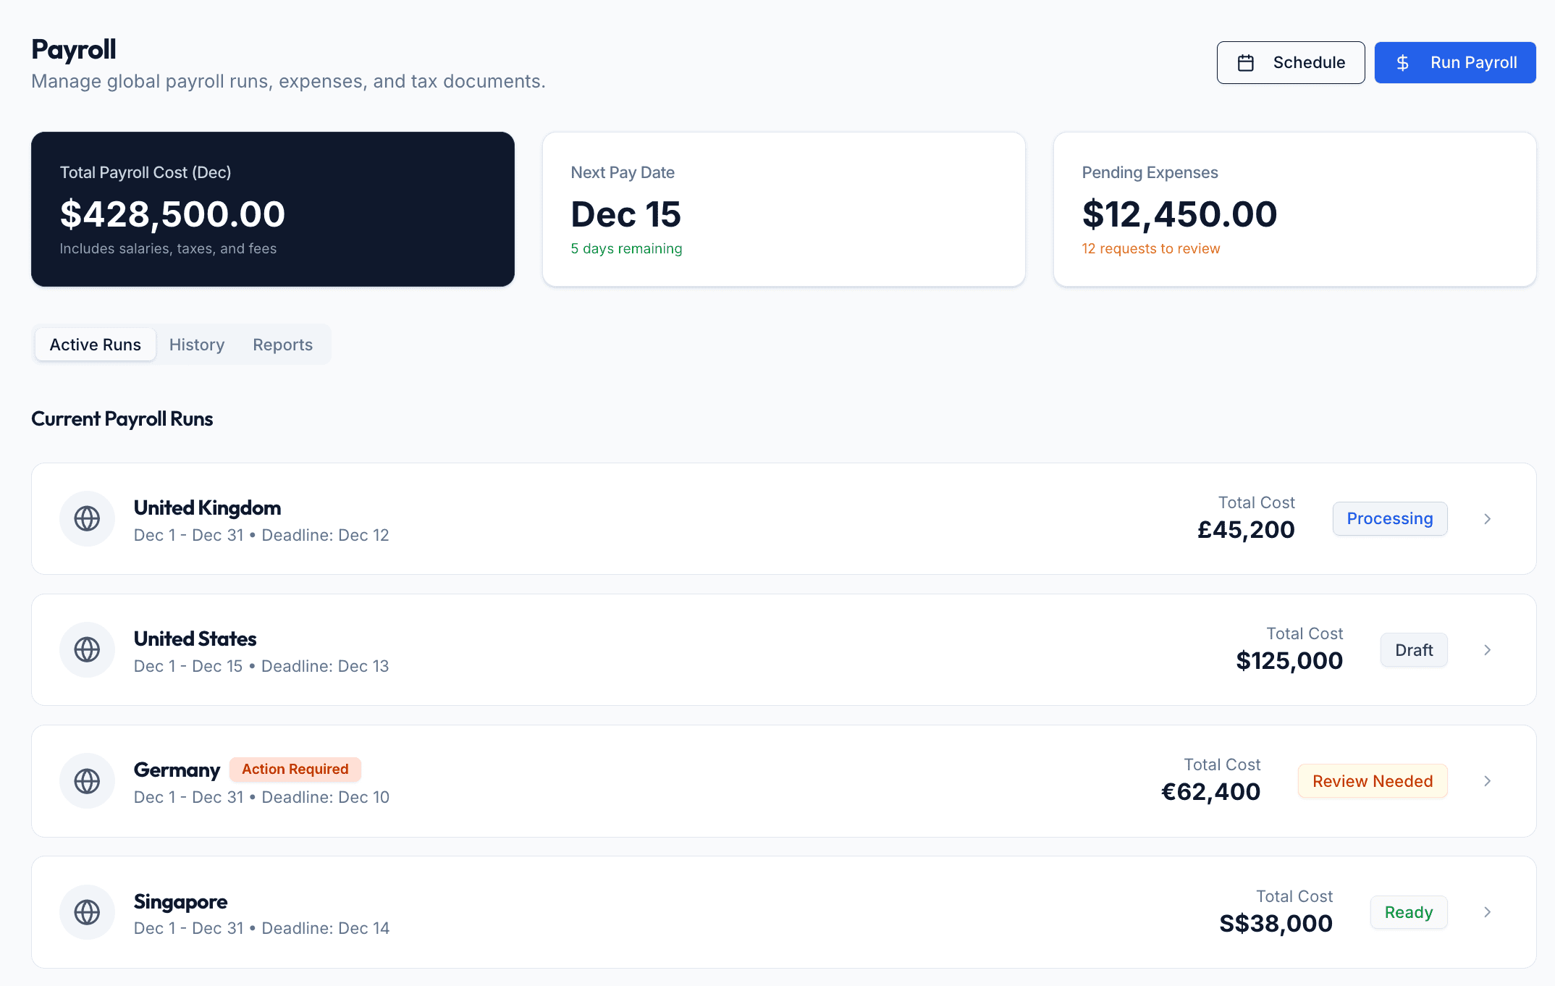This screenshot has width=1555, height=986.
Task: Open the Schedule dialog
Action: pyautogui.click(x=1291, y=62)
